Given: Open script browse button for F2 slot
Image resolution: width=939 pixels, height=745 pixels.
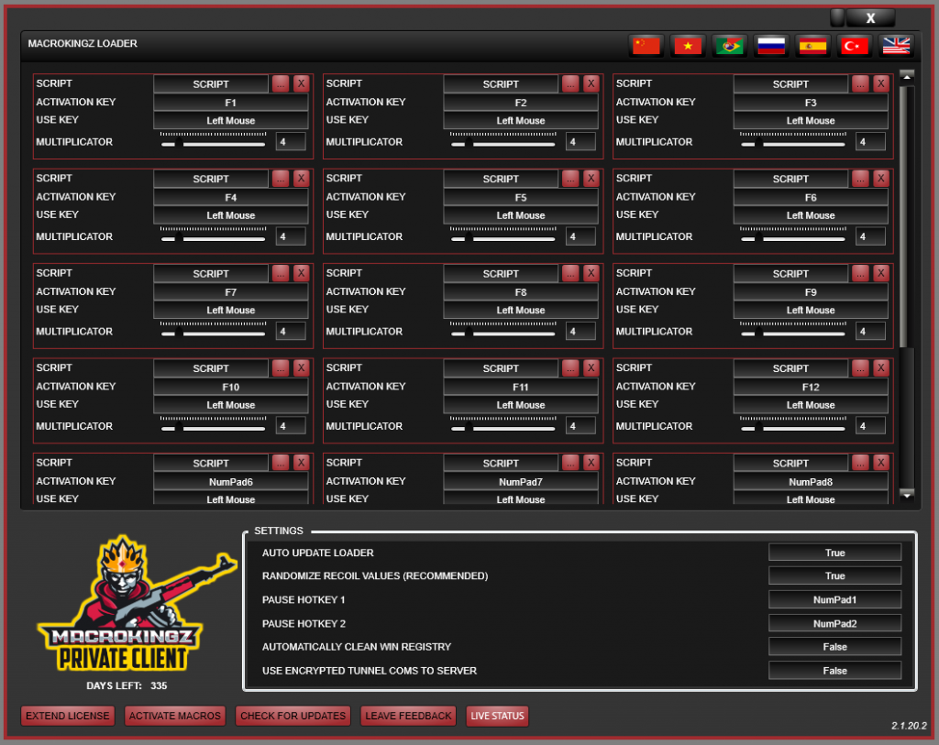Looking at the screenshot, I should pos(570,83).
